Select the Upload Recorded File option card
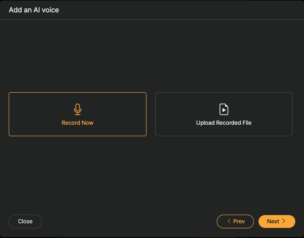 click(224, 114)
